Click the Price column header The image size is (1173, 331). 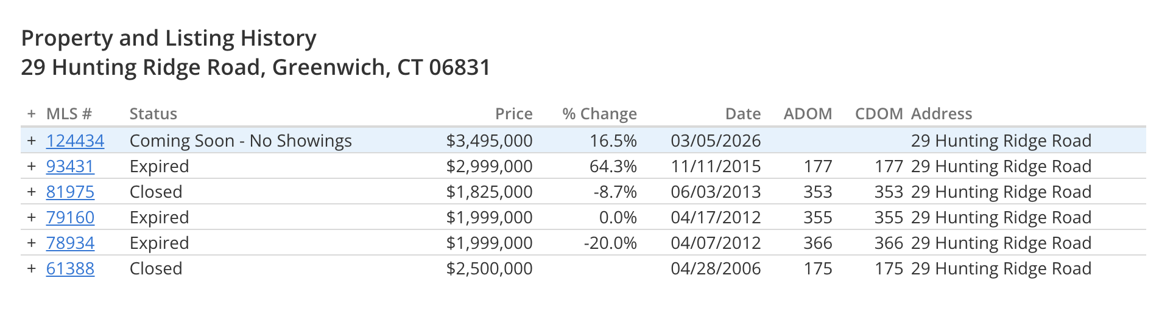(513, 114)
